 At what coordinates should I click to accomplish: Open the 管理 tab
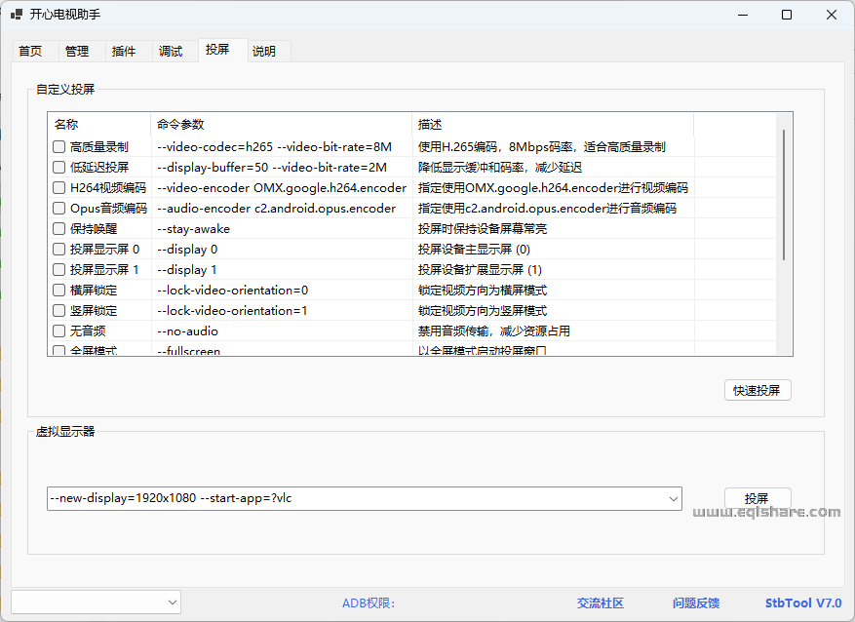point(77,50)
